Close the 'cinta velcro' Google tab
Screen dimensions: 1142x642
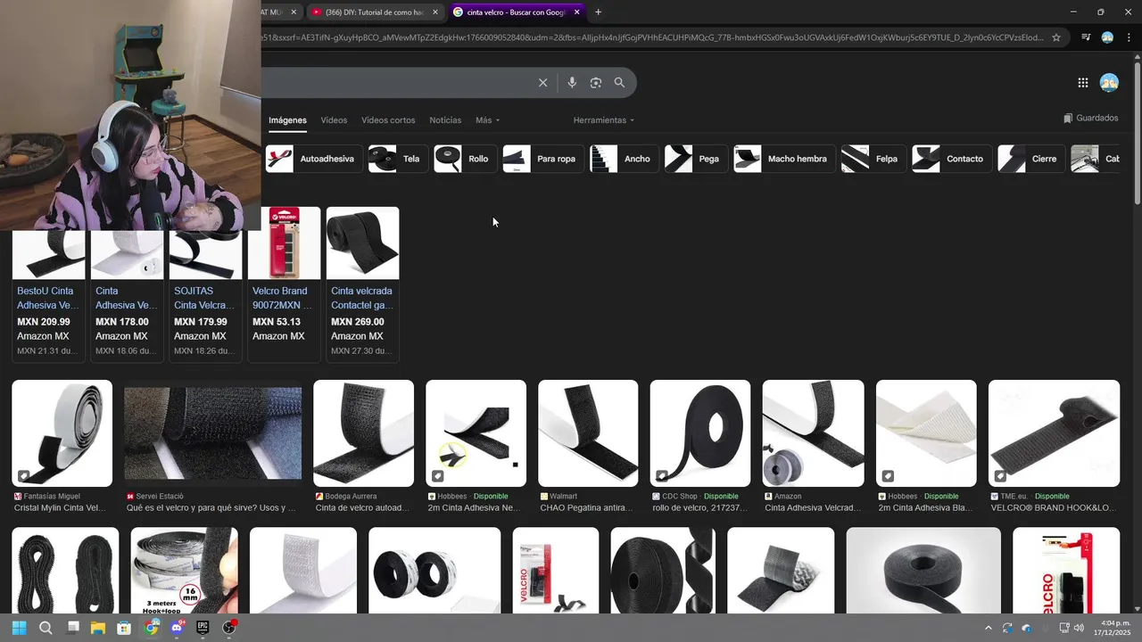(576, 12)
